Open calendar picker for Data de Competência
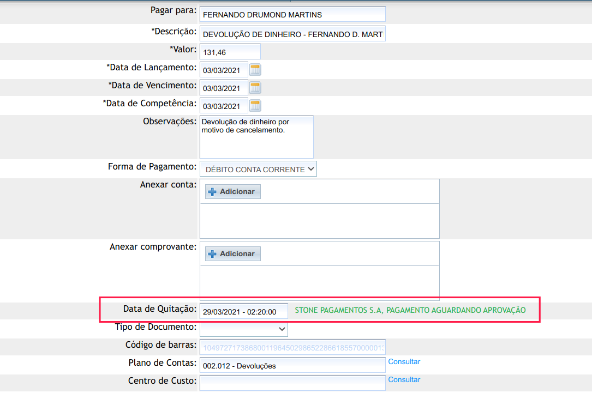 click(x=255, y=105)
